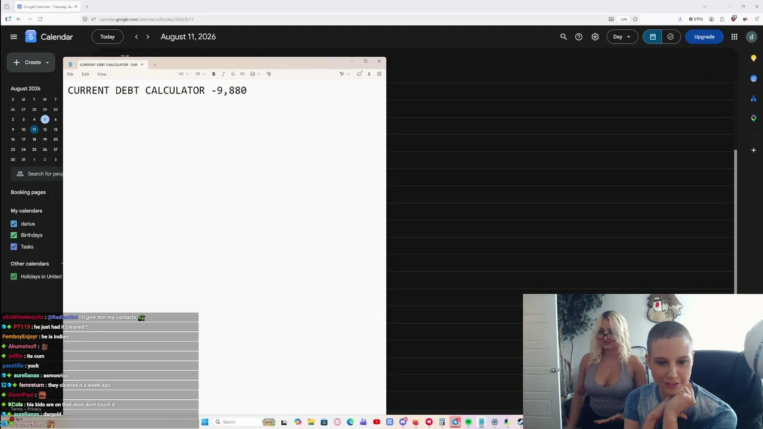Apply bold formatting in Notepad
Image resolution: width=763 pixels, height=429 pixels.
213,74
